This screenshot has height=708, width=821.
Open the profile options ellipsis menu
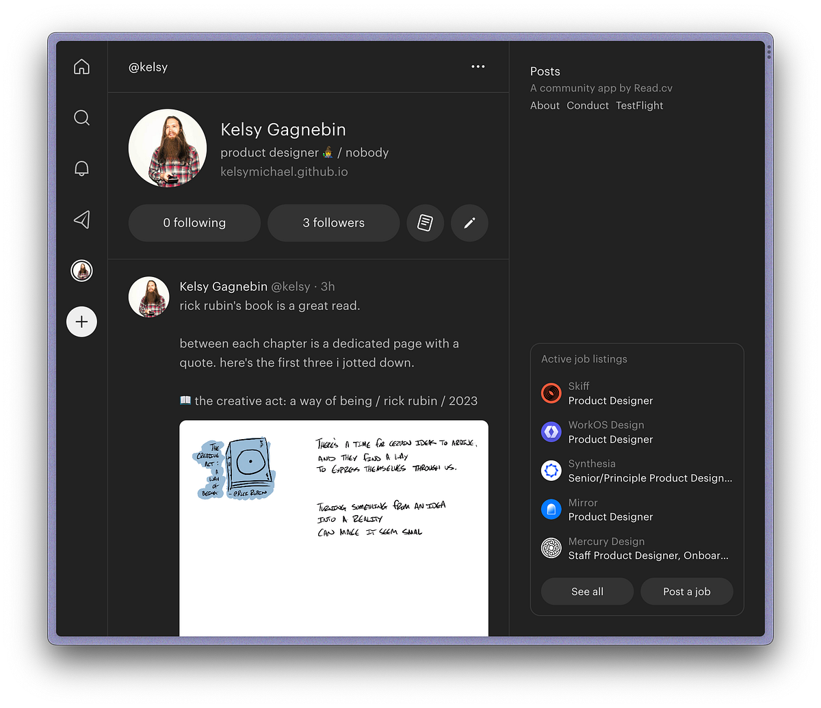pyautogui.click(x=478, y=66)
